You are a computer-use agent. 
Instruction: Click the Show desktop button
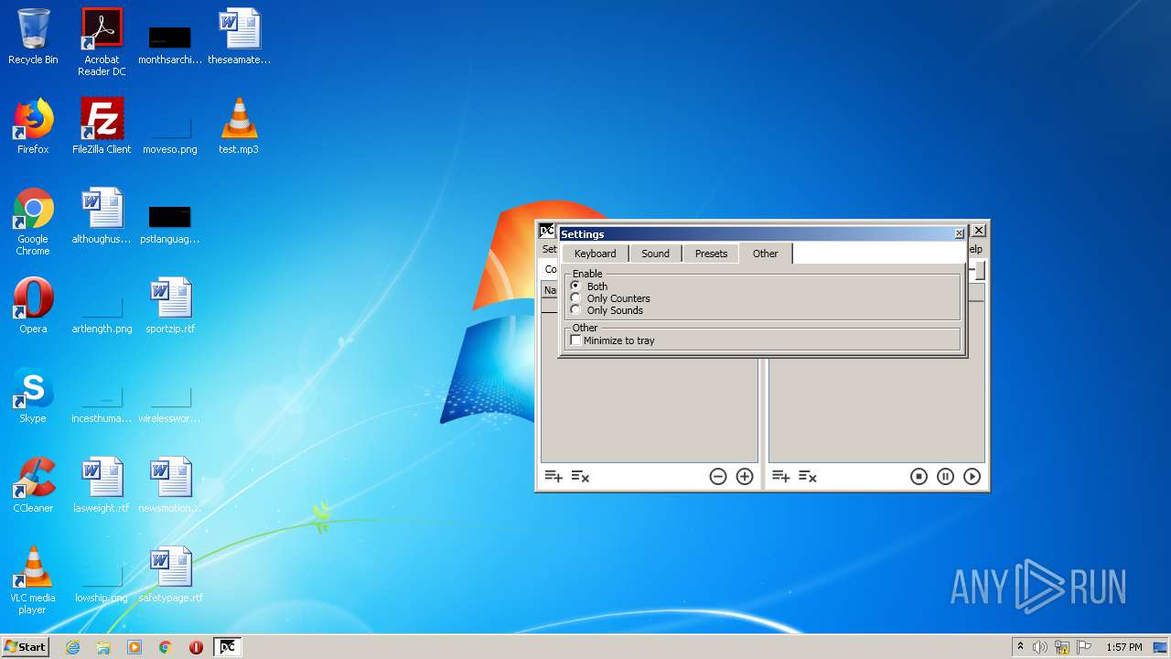1161,647
